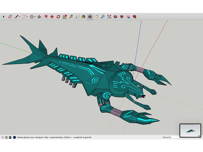Activate the Line pencil tool
The image size is (203, 152).
[x=16, y=16]
